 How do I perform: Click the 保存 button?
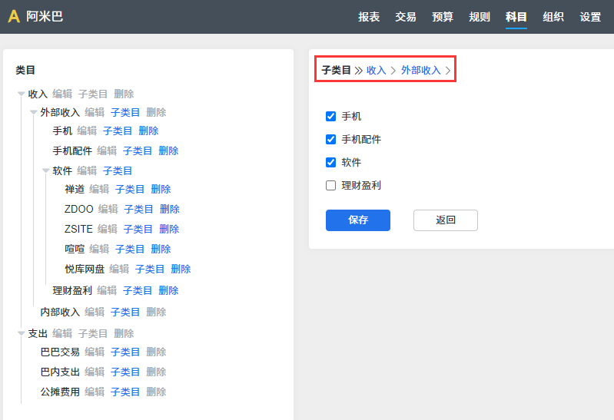pyautogui.click(x=358, y=220)
